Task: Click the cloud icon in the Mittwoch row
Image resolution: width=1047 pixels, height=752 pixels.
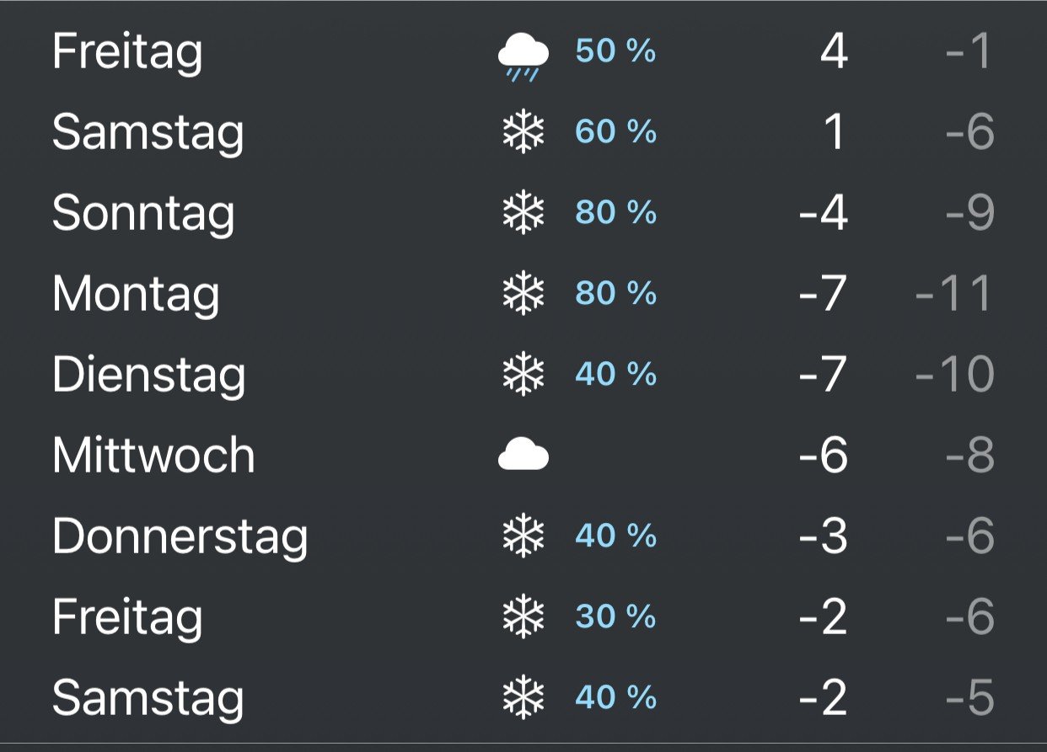Action: coord(523,456)
